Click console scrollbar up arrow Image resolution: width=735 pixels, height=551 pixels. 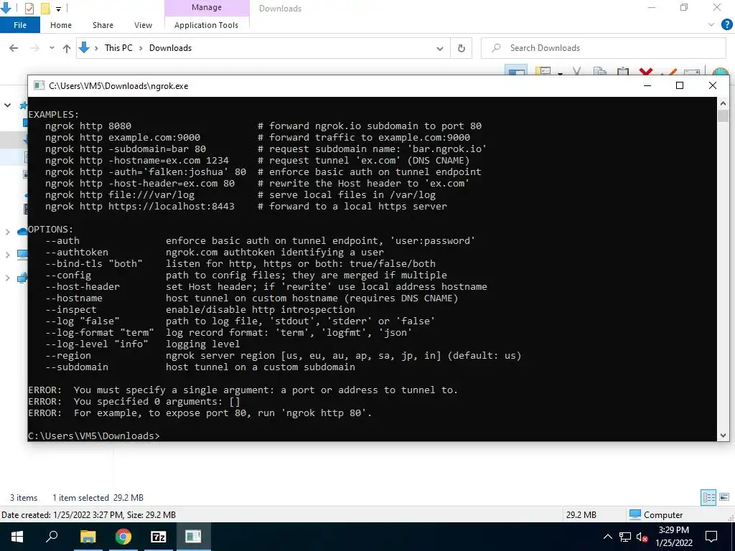[x=723, y=103]
